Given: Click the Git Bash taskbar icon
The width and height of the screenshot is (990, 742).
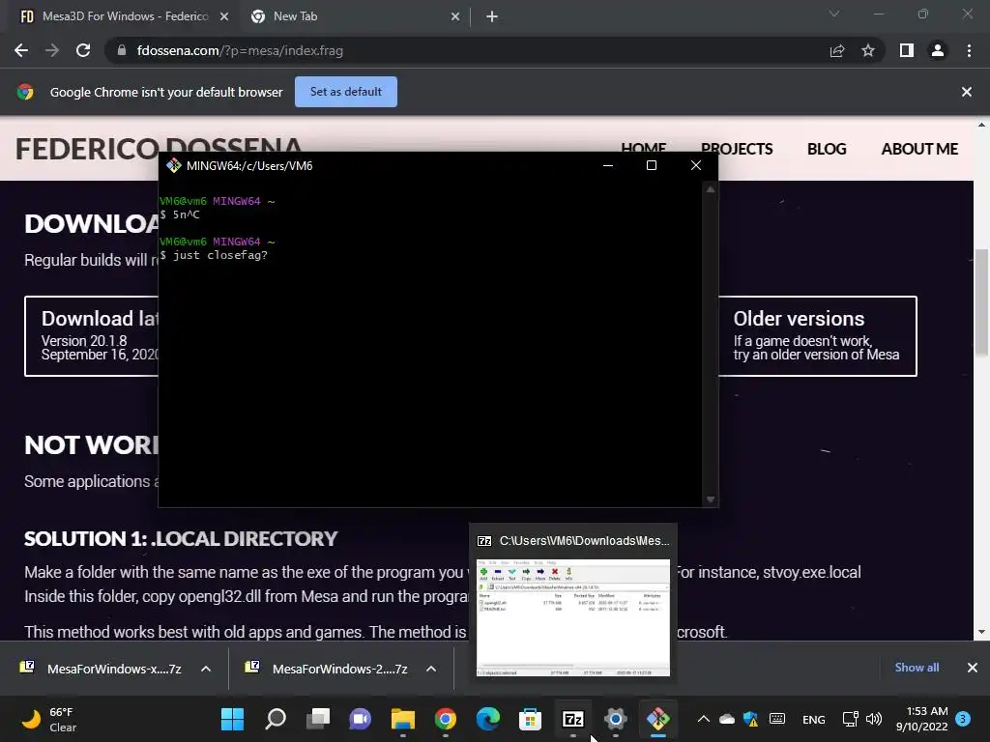Looking at the screenshot, I should pyautogui.click(x=657, y=719).
